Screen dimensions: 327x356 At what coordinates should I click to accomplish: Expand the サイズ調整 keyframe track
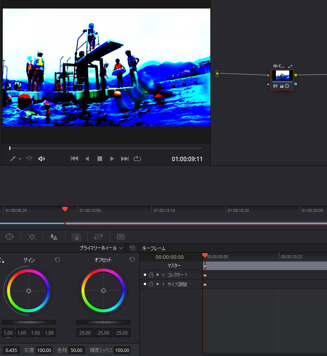tap(163, 285)
